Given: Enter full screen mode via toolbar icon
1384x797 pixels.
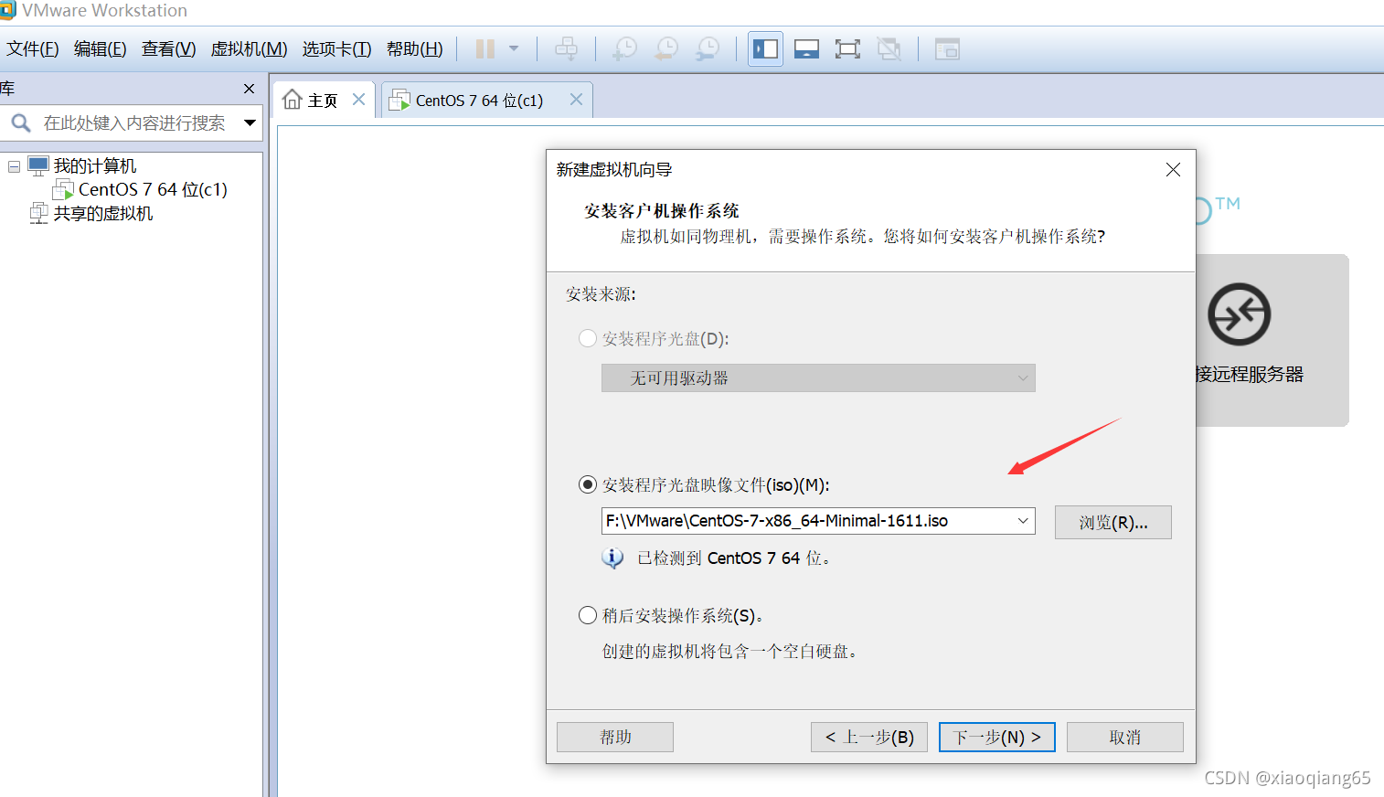Looking at the screenshot, I should [x=847, y=48].
